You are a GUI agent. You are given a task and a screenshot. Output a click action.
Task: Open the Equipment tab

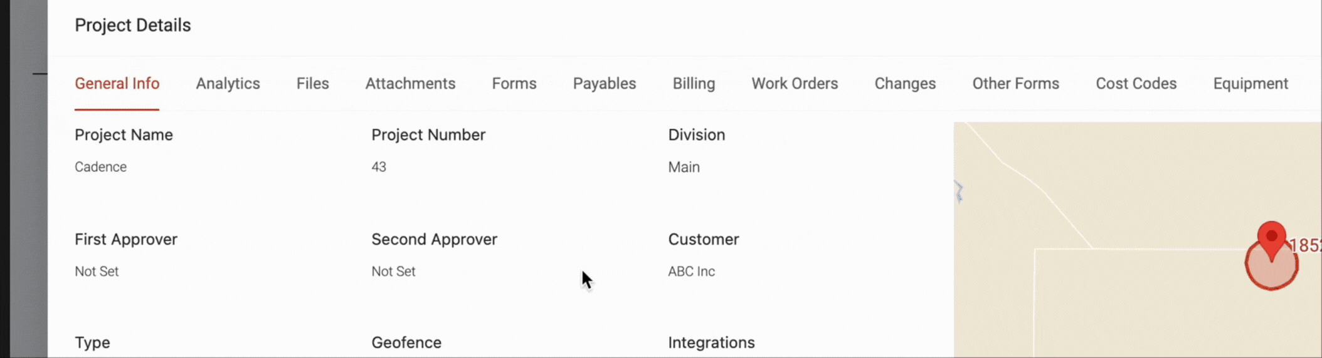point(1251,83)
